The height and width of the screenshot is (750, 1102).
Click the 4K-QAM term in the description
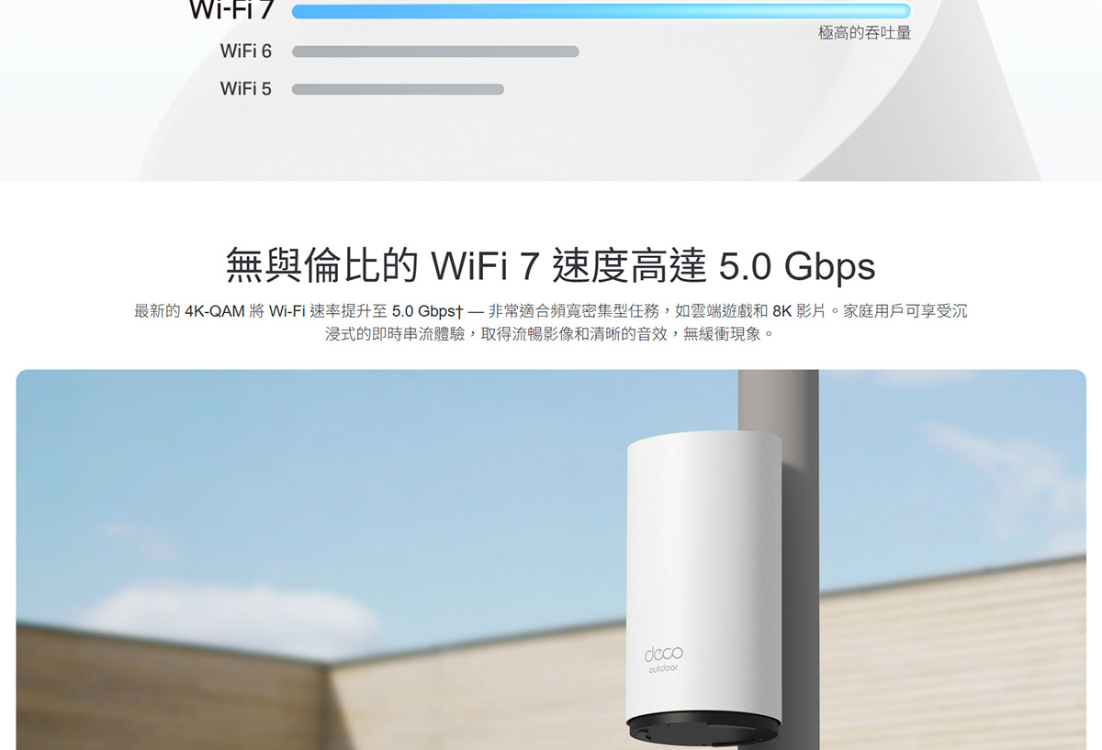(x=214, y=311)
